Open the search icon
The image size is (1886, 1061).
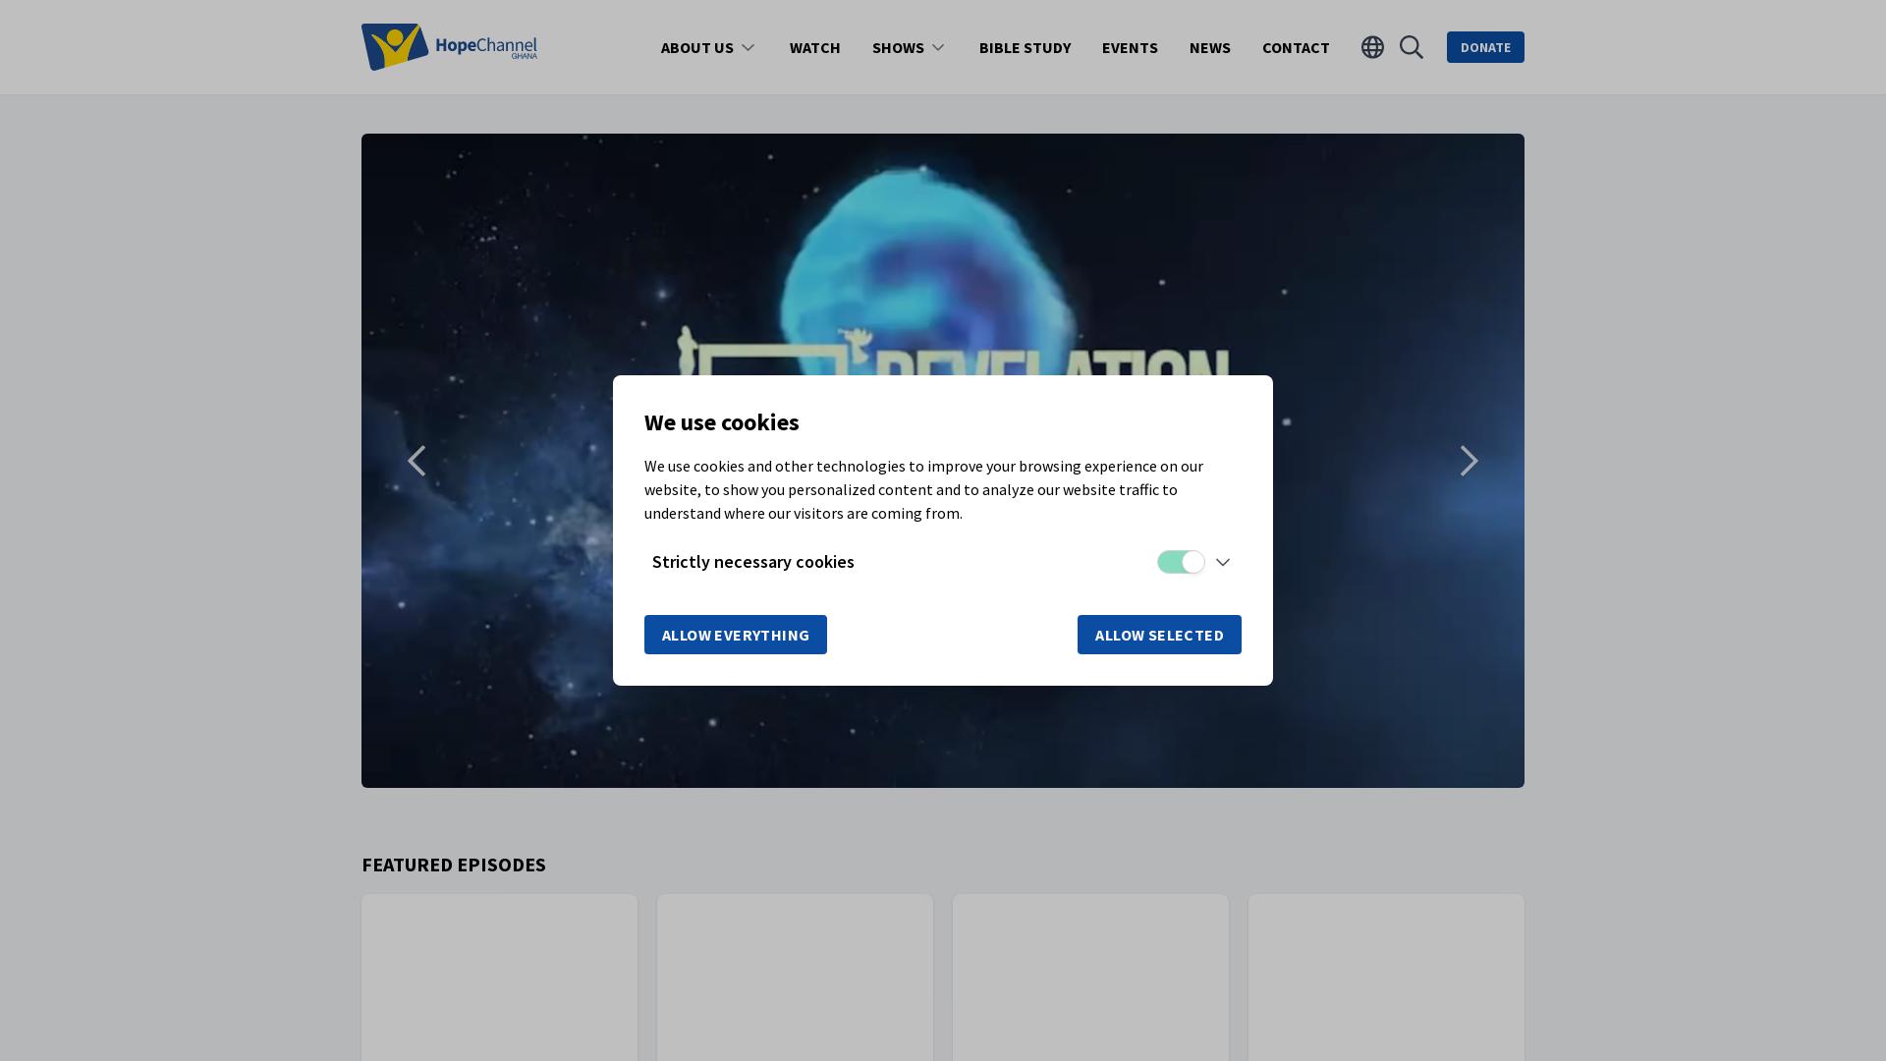click(x=1412, y=46)
